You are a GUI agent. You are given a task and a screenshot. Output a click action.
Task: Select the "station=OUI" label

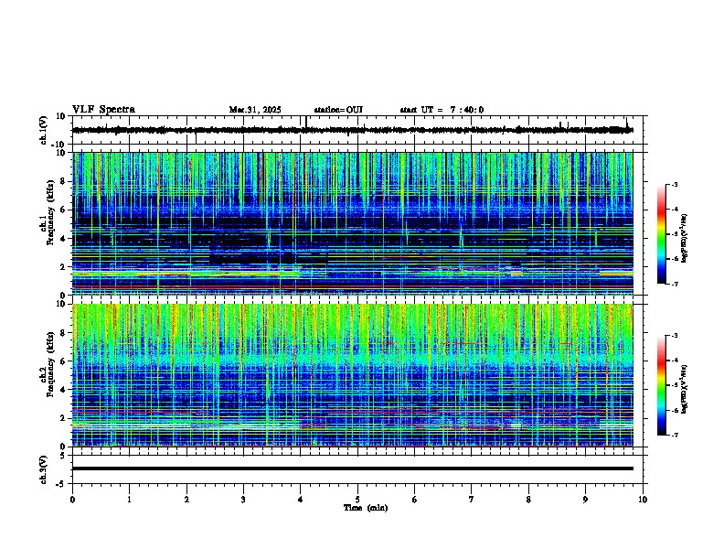pos(338,110)
